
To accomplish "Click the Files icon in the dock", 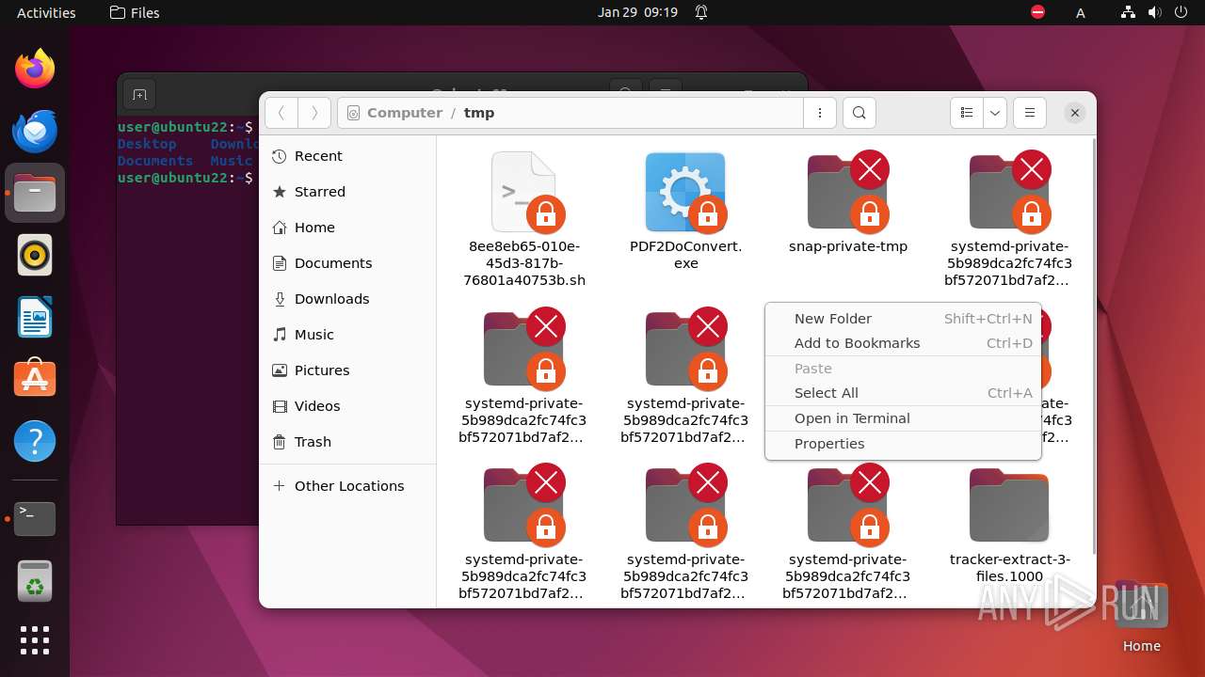I will pos(35,193).
